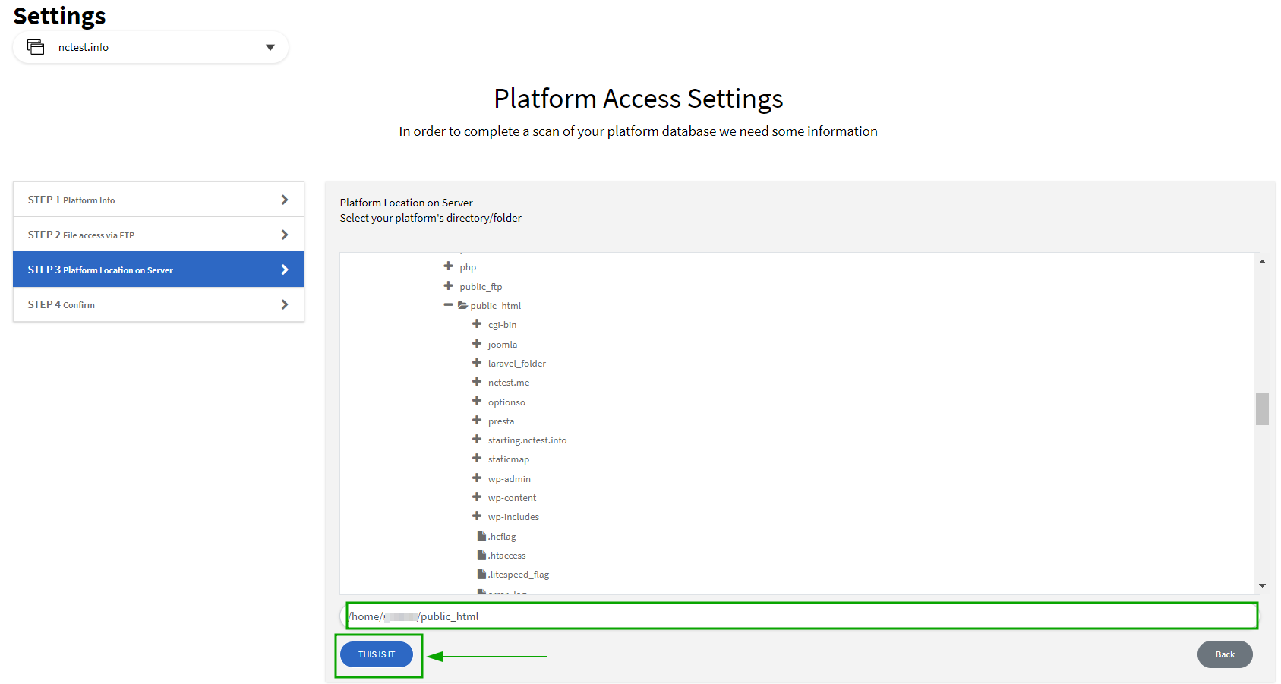Click the THIS IS IT button
This screenshot has height=684, width=1281.
point(377,654)
